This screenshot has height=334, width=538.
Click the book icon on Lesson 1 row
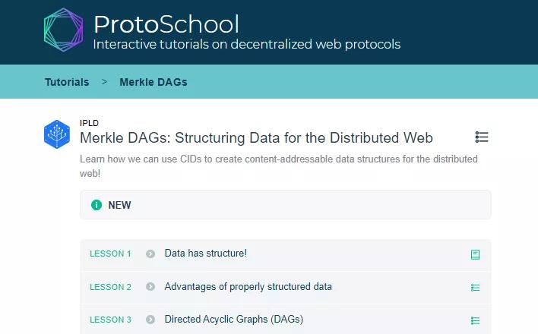475,254
